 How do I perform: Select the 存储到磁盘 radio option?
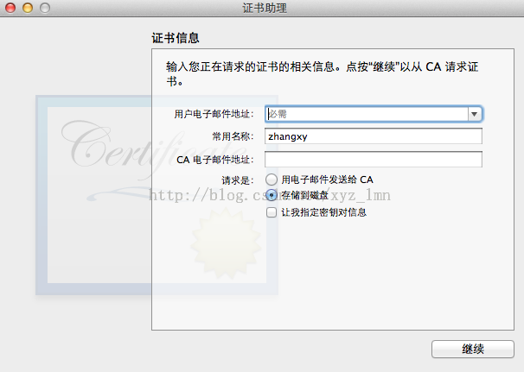point(272,195)
